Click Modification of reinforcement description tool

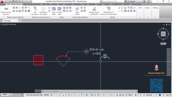[109, 11]
